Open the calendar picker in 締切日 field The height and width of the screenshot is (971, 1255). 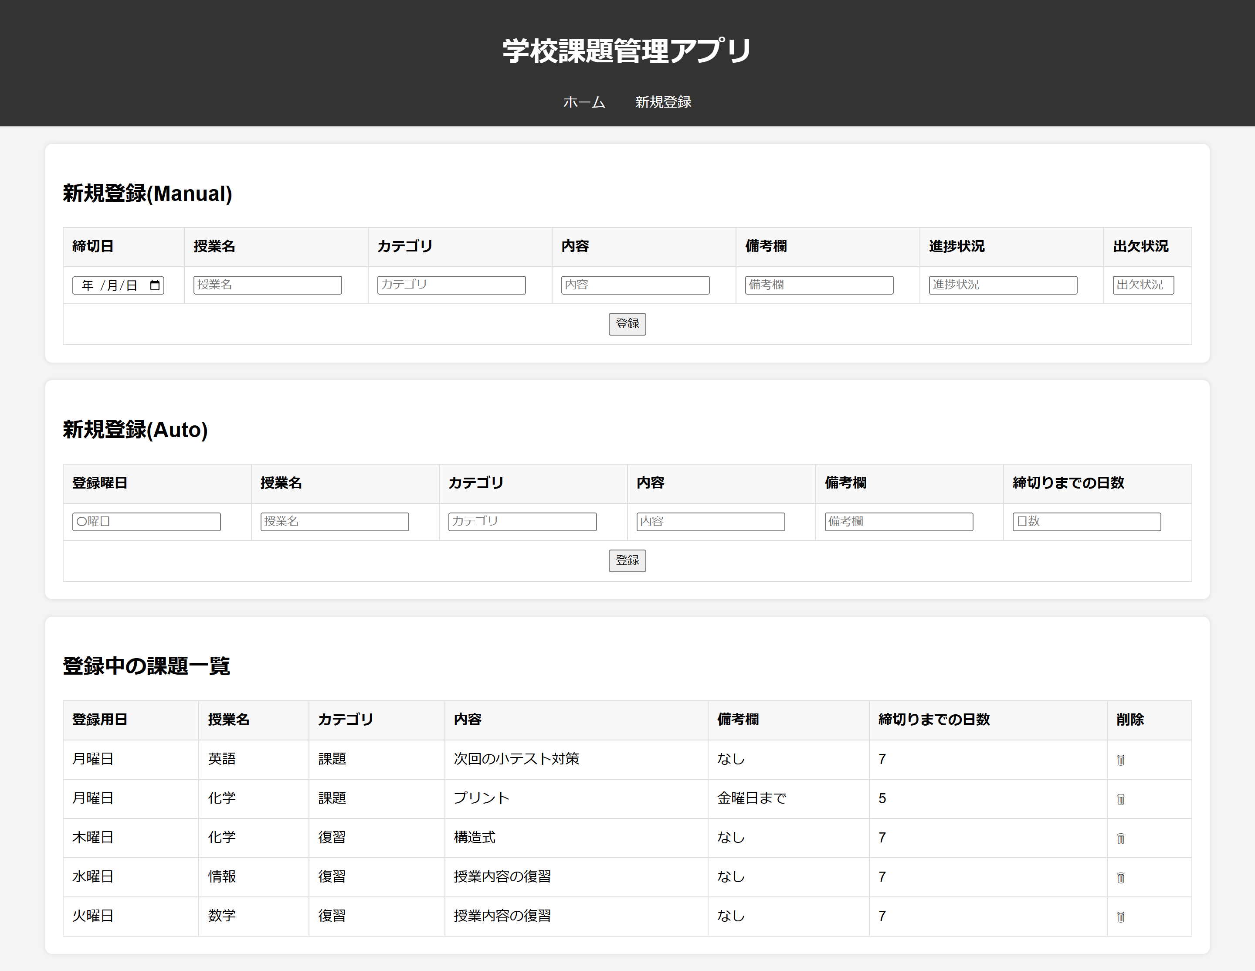(x=155, y=285)
